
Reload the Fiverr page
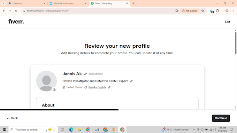16,11
